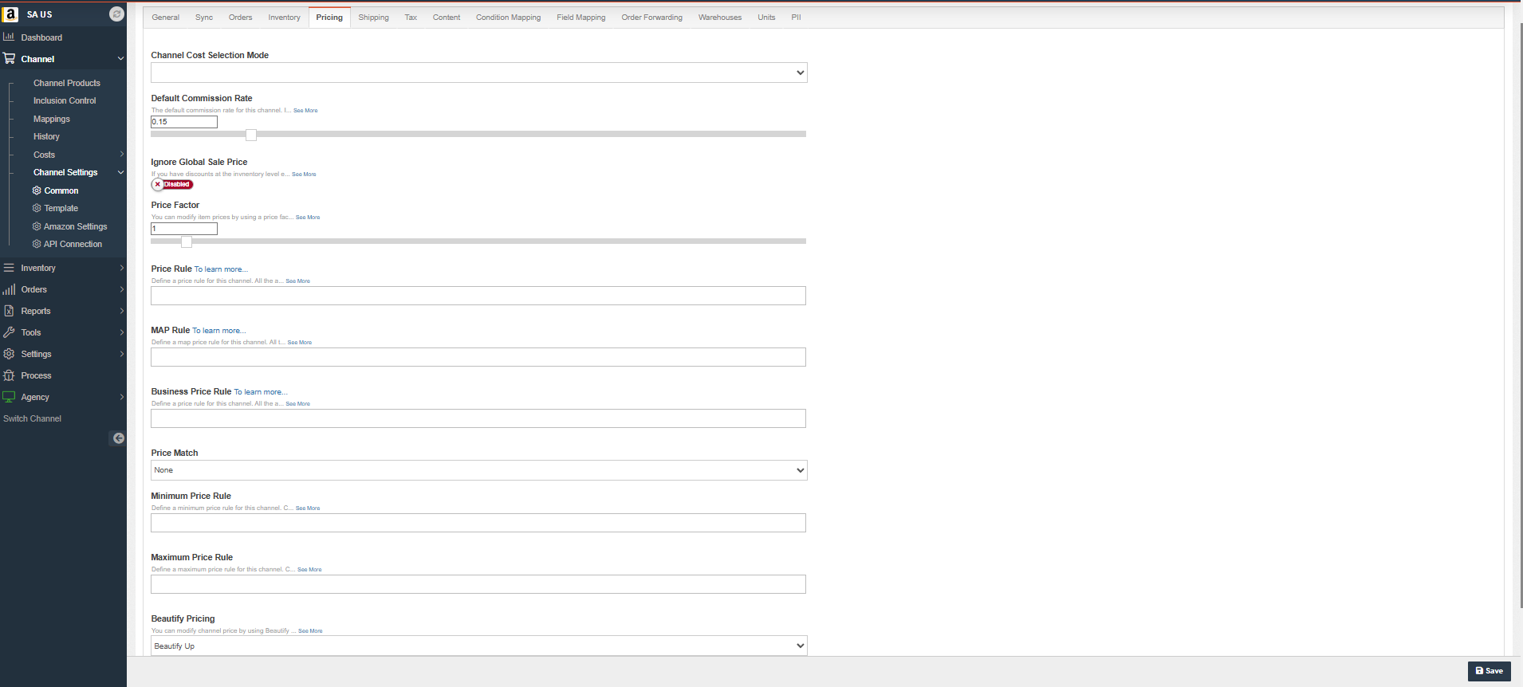
Task: Open the Content tab
Action: tap(447, 18)
